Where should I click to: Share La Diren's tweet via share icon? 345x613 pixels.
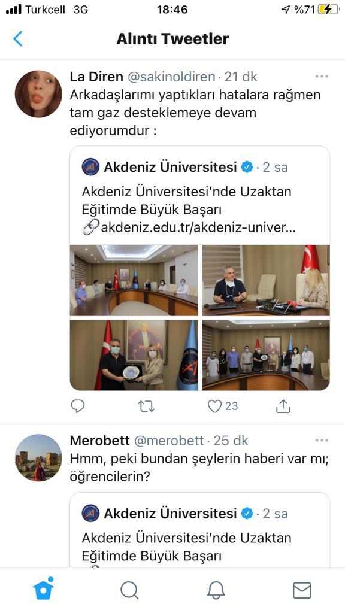pos(283,406)
